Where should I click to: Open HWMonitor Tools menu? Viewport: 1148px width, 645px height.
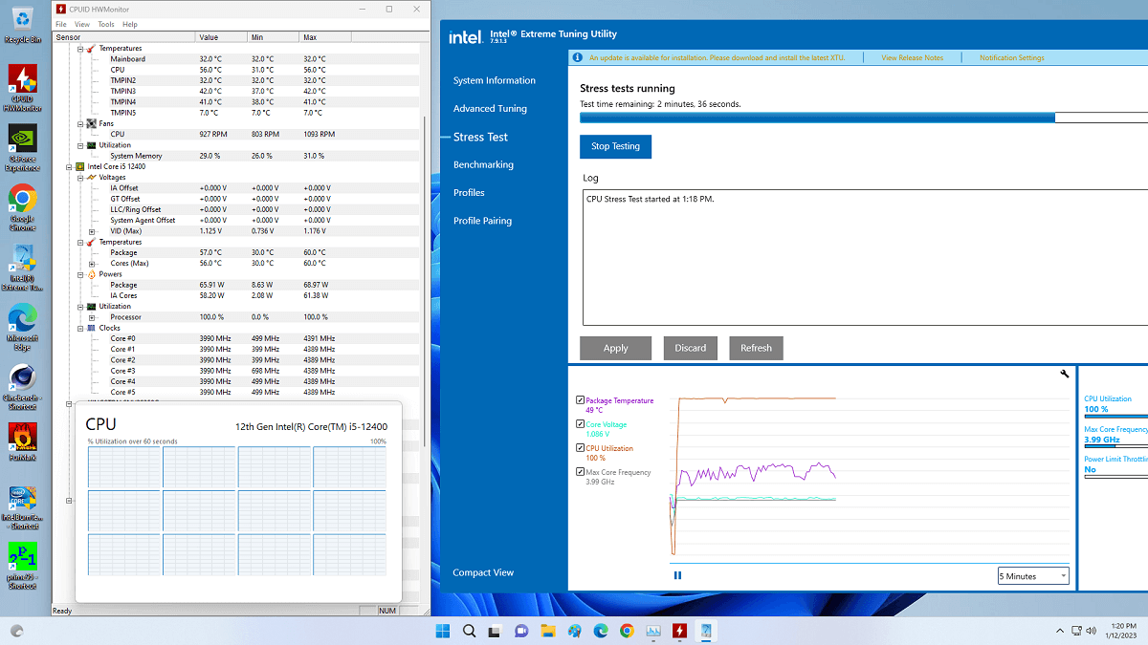[x=106, y=24]
